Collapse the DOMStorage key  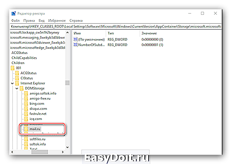[17, 88]
